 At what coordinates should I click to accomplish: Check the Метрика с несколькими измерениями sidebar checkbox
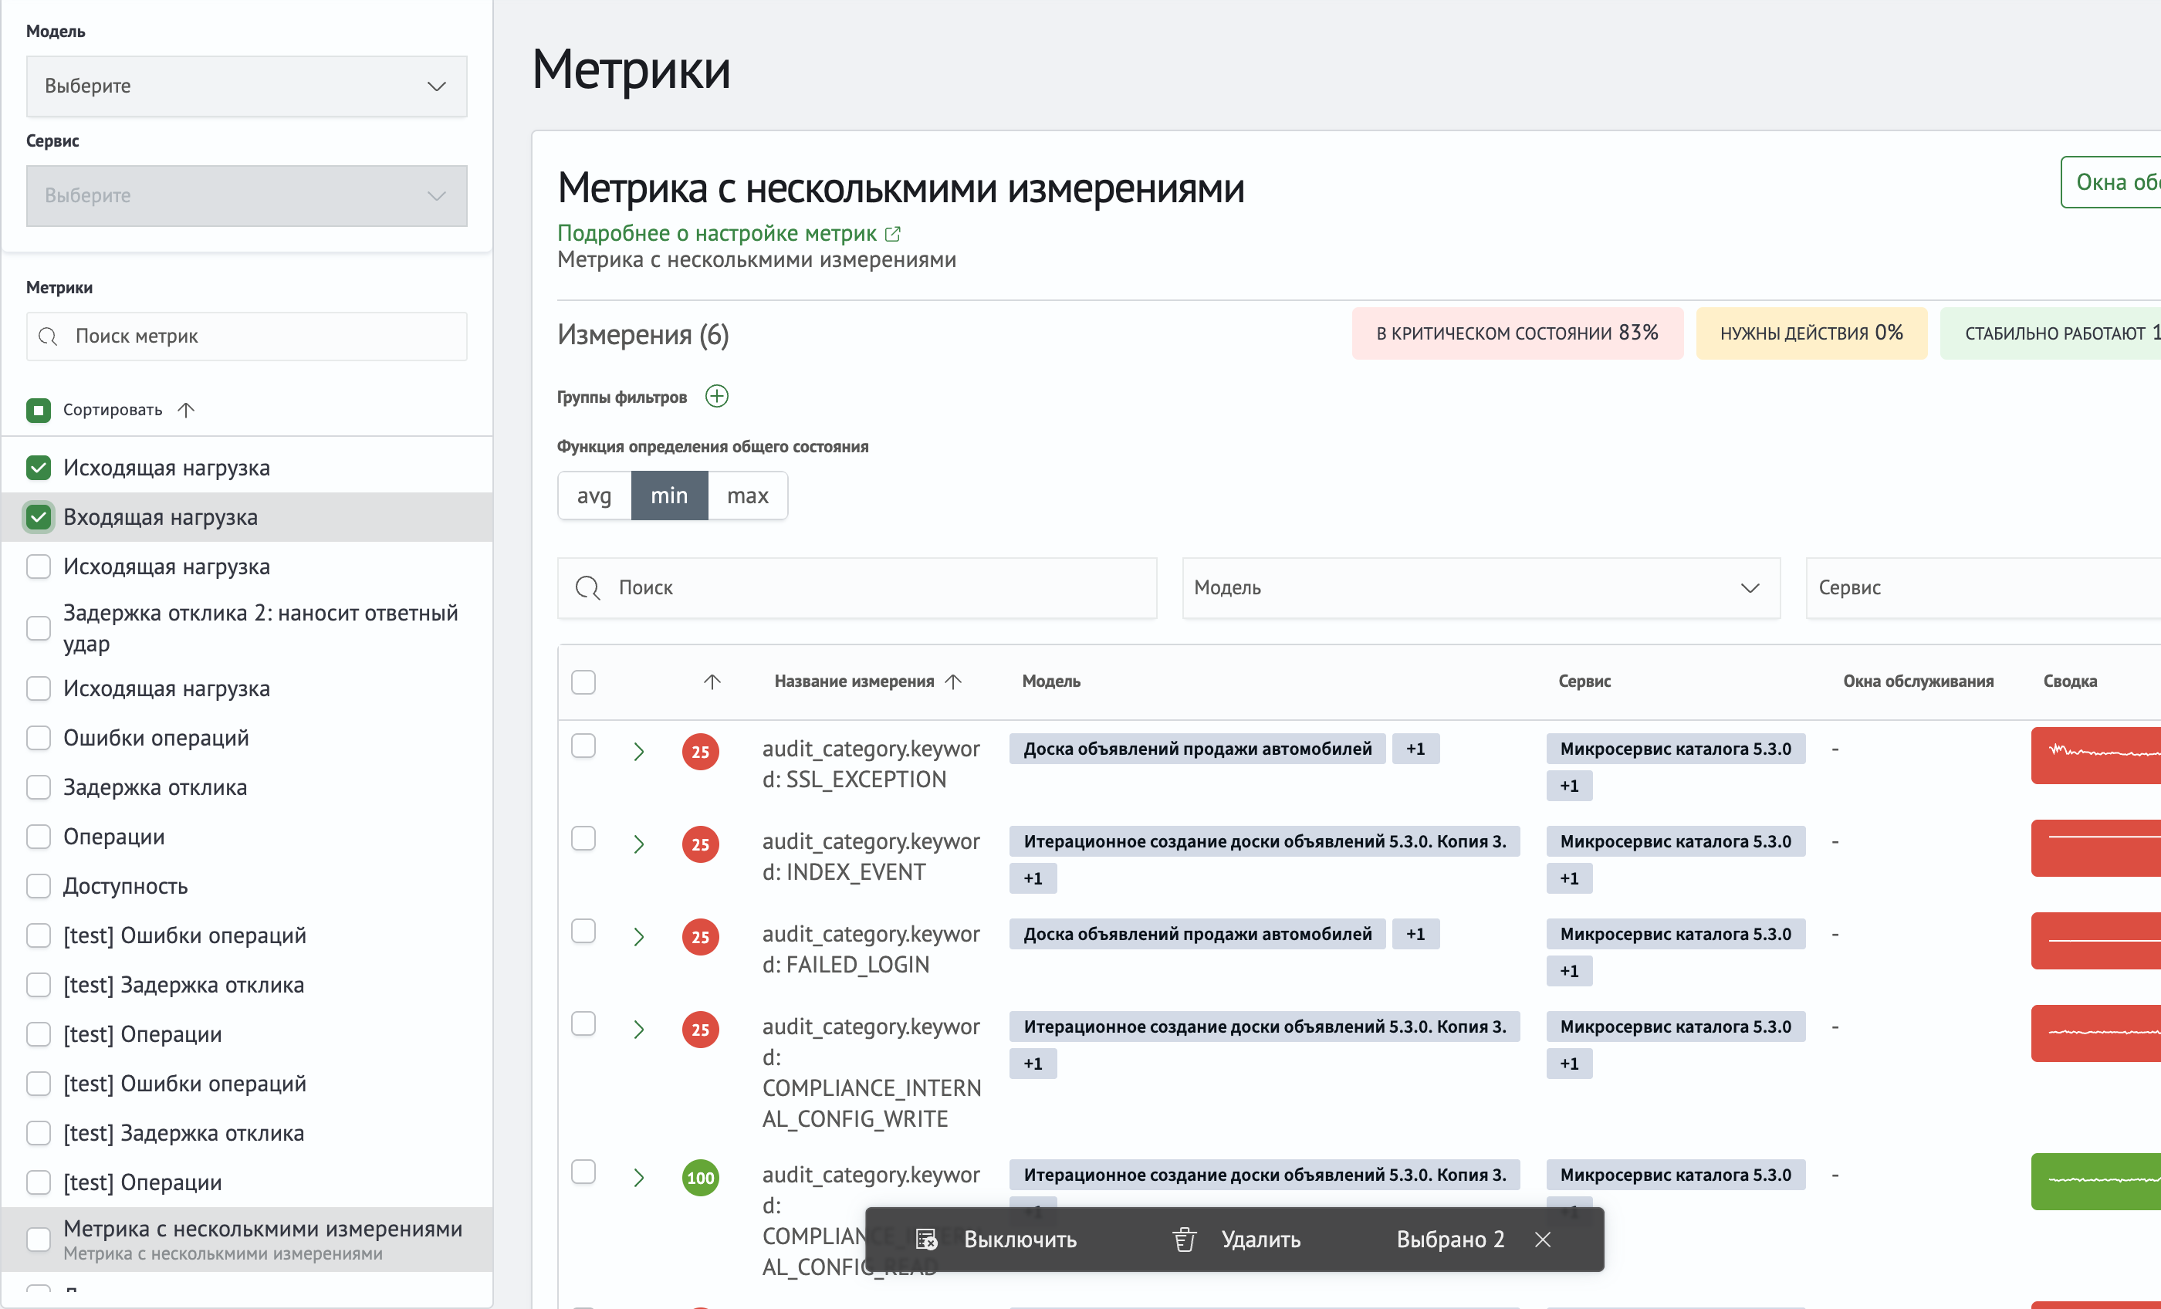click(39, 1239)
